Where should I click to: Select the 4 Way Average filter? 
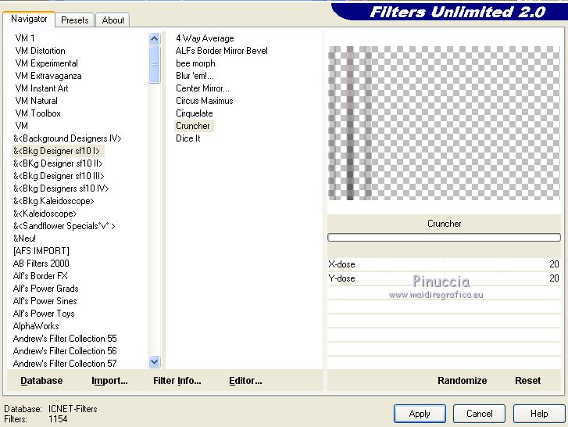click(205, 38)
